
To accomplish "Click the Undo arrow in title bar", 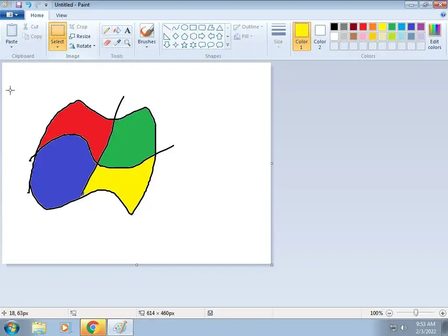I will 28,4.
